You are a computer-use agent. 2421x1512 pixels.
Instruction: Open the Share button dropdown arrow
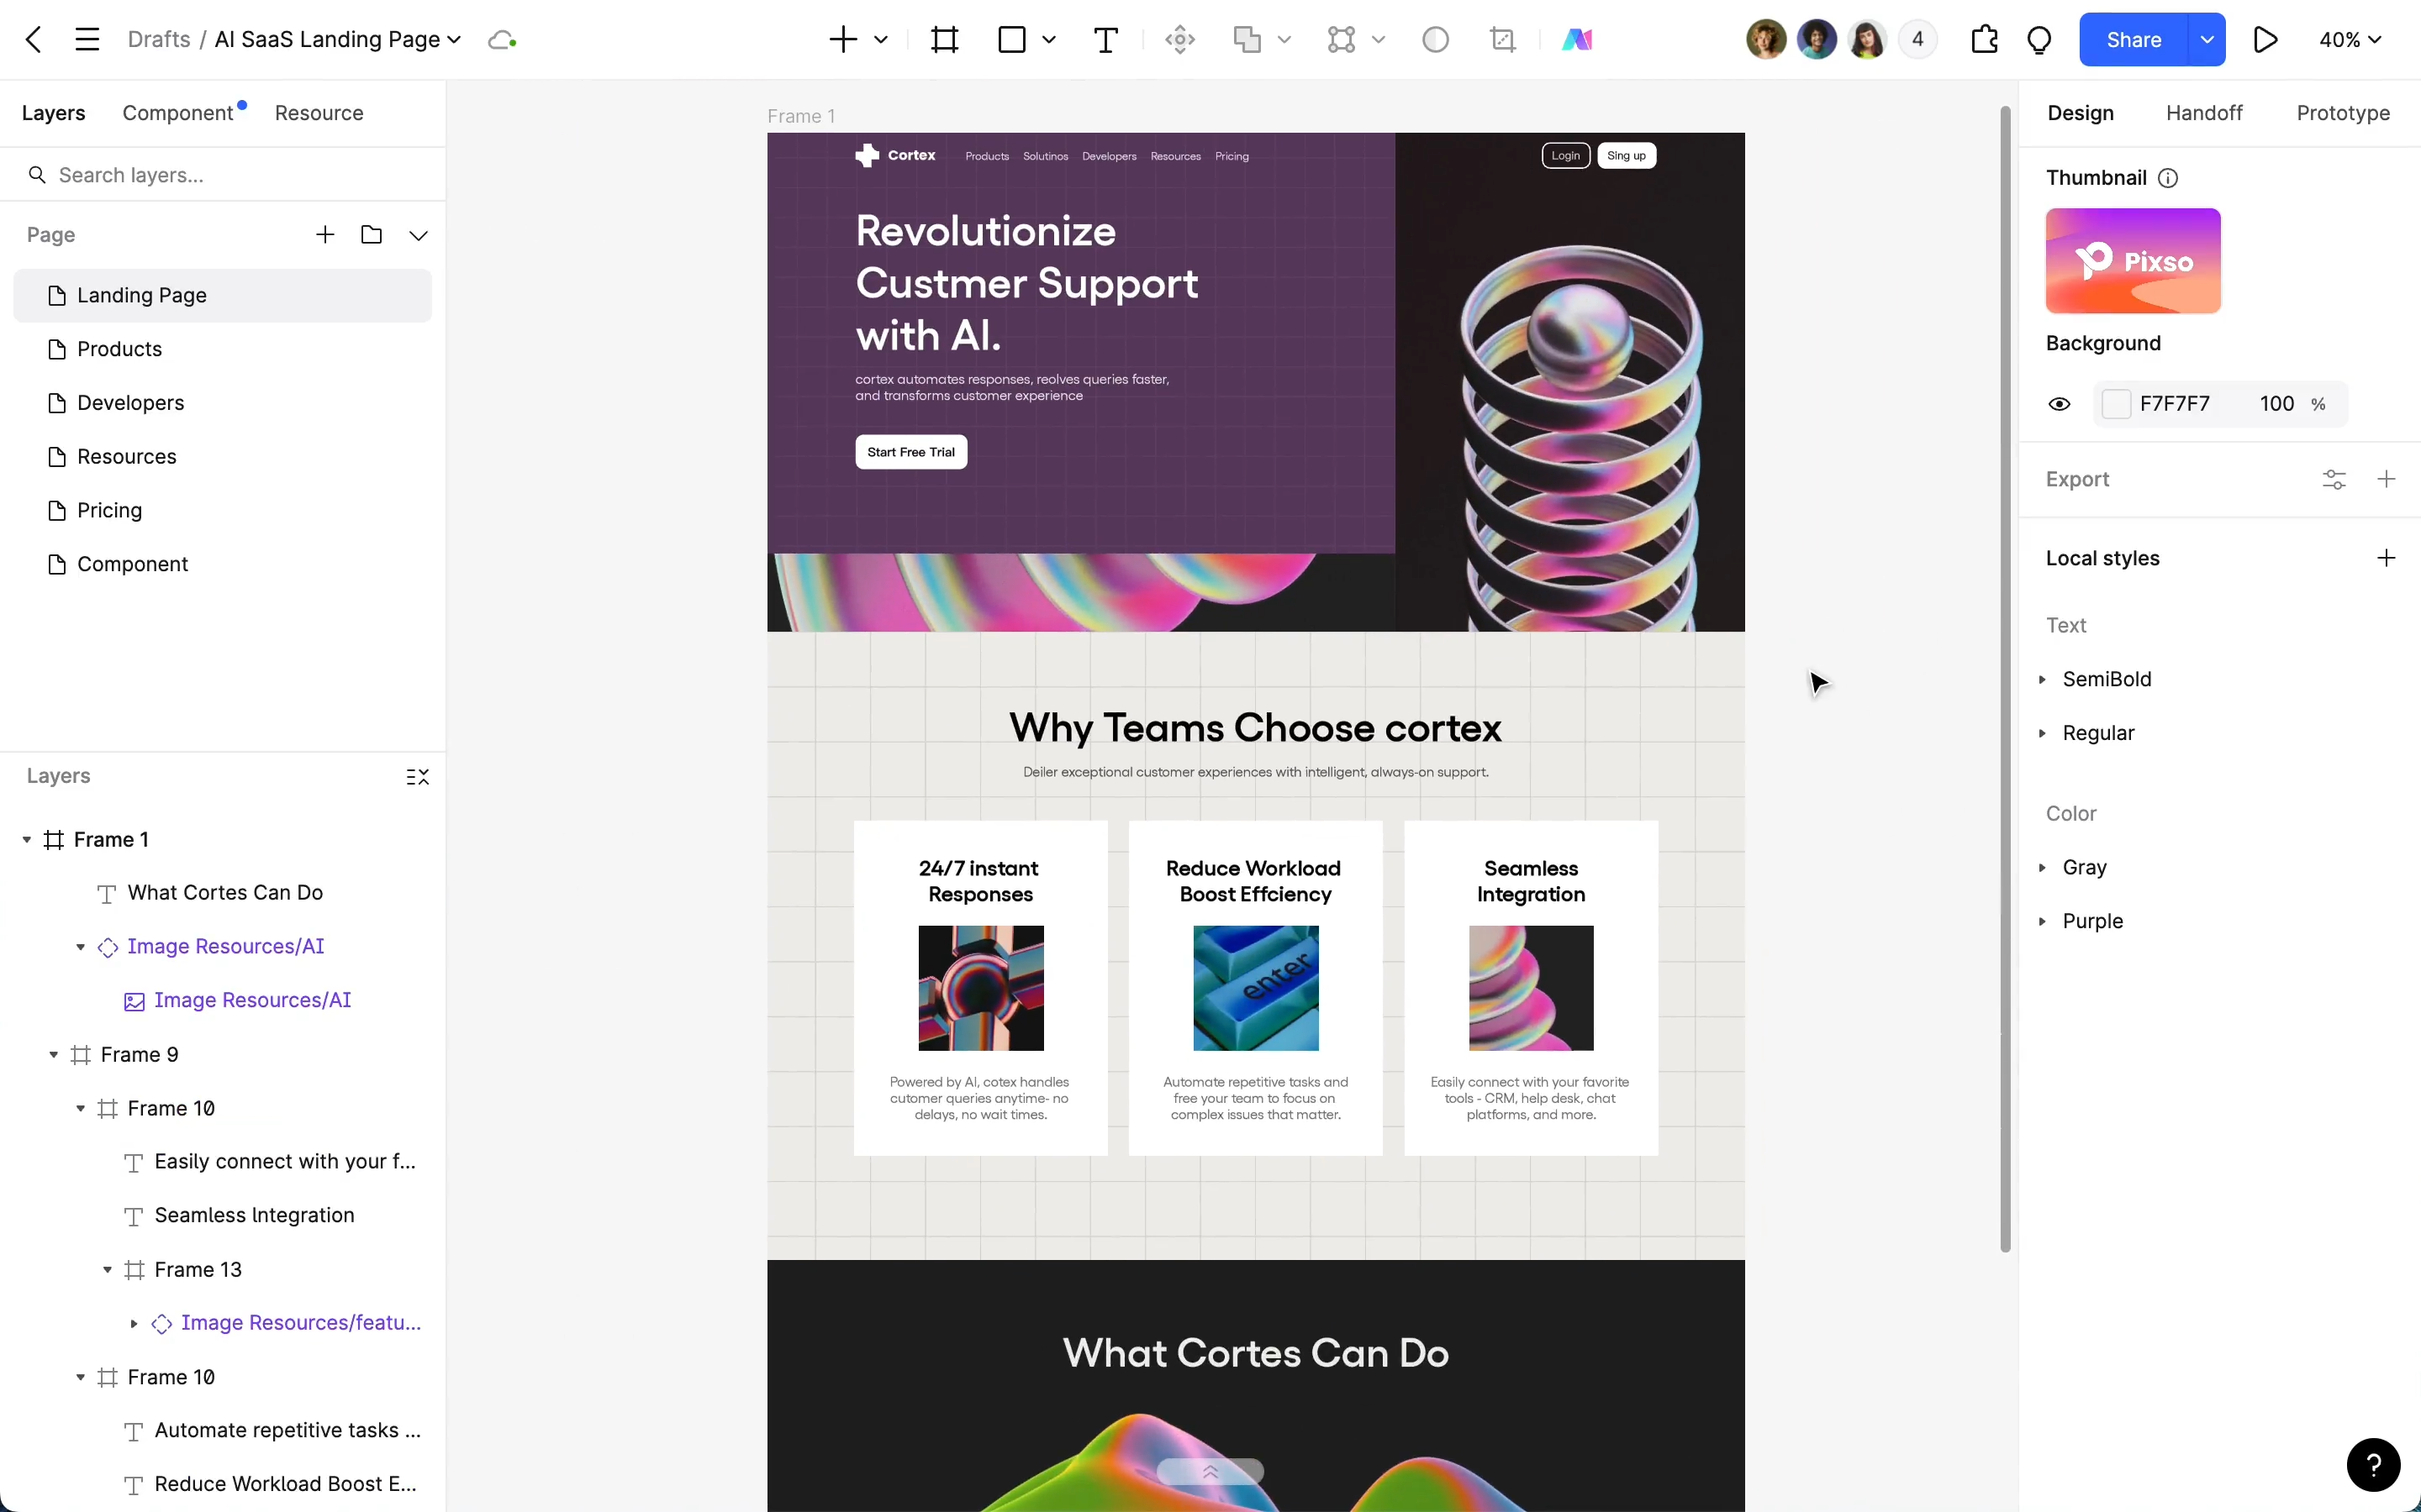pos(2206,40)
